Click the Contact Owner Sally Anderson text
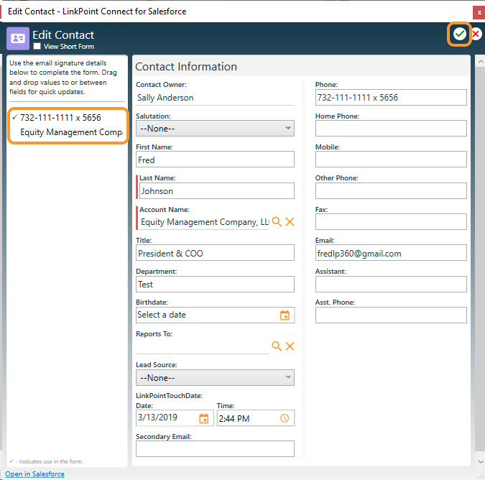Screen dimensions: 485x480 [165, 98]
